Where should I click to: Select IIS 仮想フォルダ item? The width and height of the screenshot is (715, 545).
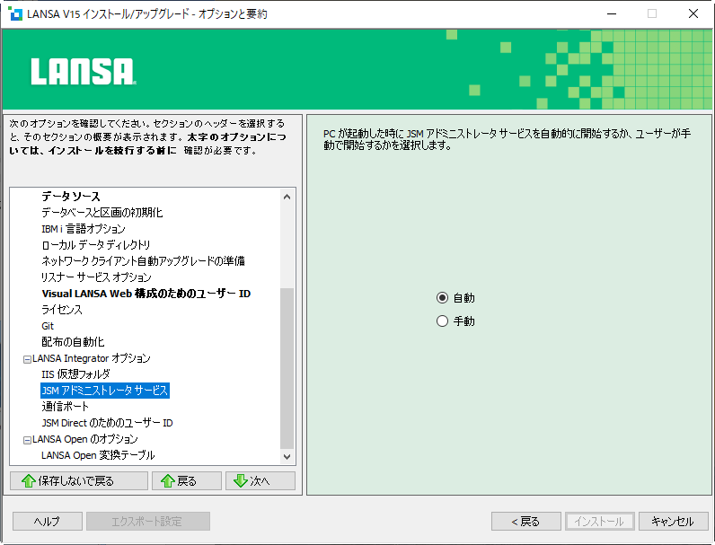click(x=75, y=374)
